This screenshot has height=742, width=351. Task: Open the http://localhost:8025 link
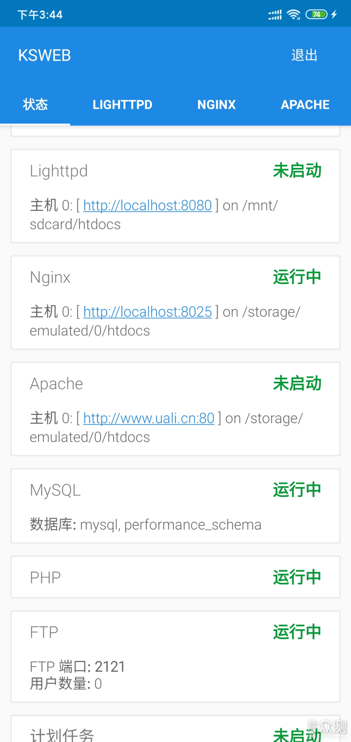[148, 312]
